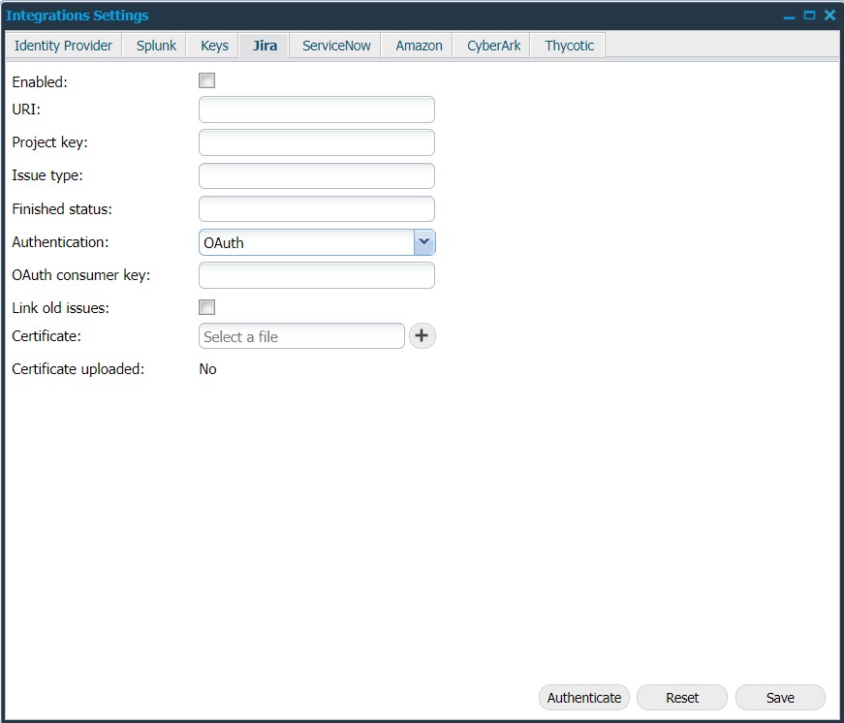
Task: Open the Splunk tab
Action: tap(156, 46)
